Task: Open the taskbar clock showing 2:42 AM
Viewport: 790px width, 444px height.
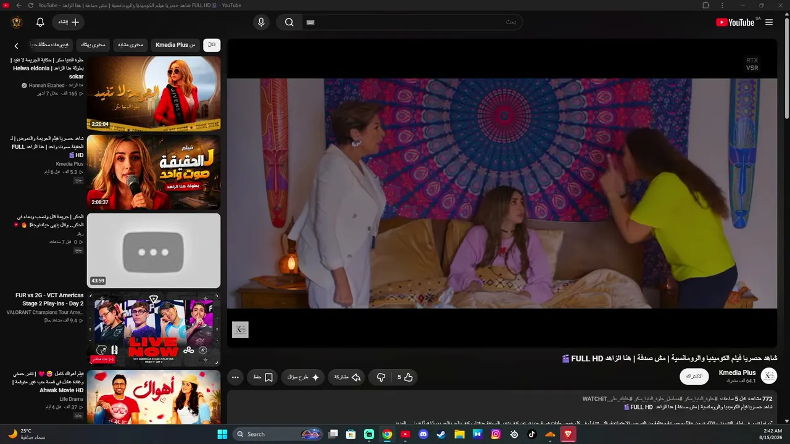Action: [x=772, y=434]
